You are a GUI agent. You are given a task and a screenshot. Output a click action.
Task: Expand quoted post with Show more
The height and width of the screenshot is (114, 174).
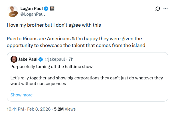point(21,95)
